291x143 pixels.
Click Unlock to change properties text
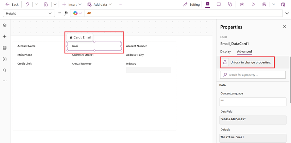click(x=251, y=62)
